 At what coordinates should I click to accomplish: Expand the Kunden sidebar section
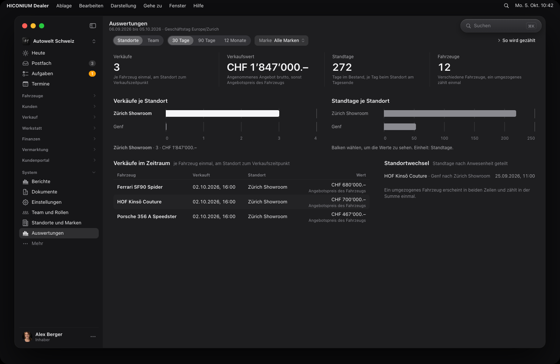59,106
